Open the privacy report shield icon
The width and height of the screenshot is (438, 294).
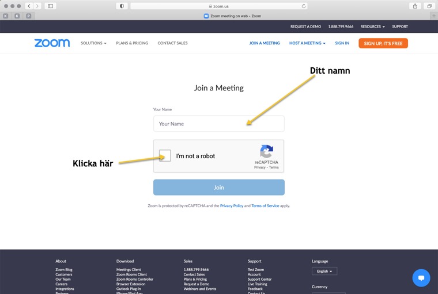122,6
